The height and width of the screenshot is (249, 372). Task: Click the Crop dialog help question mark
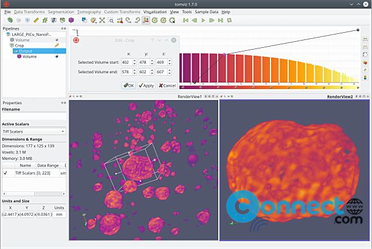(153, 41)
